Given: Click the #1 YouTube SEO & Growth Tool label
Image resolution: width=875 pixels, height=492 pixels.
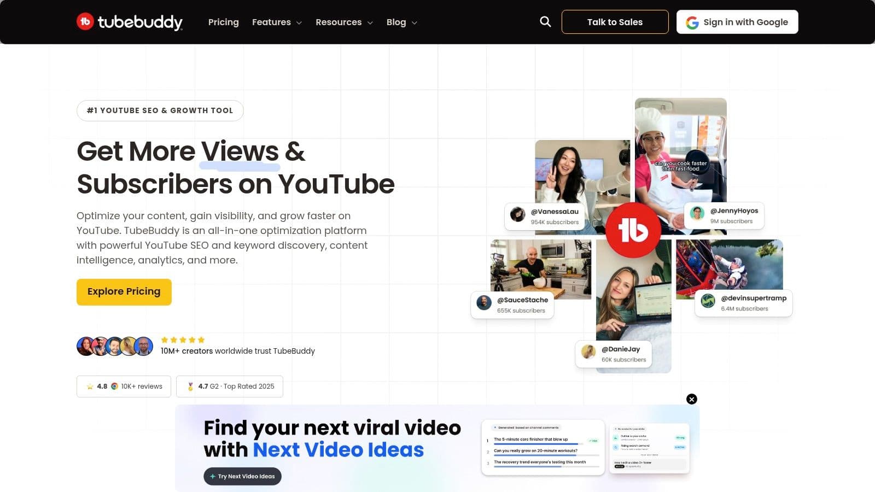Looking at the screenshot, I should pos(160,110).
